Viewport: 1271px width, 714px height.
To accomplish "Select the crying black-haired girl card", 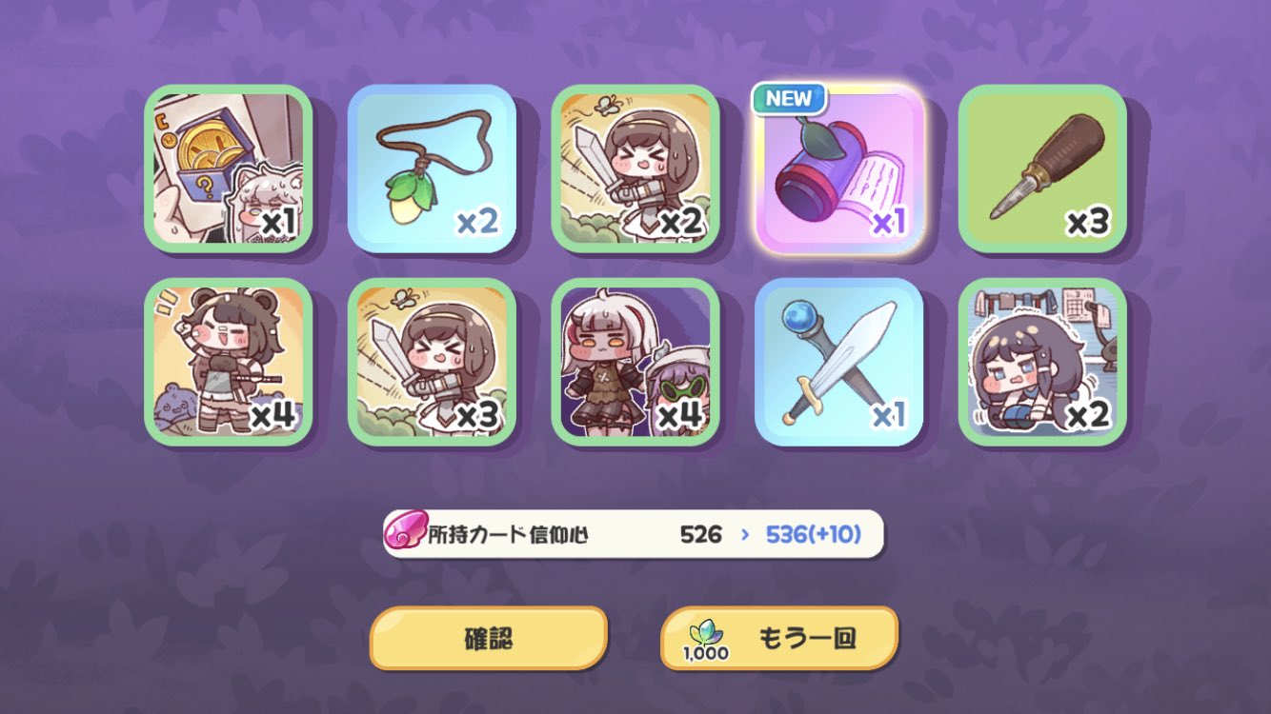I will 1042,362.
